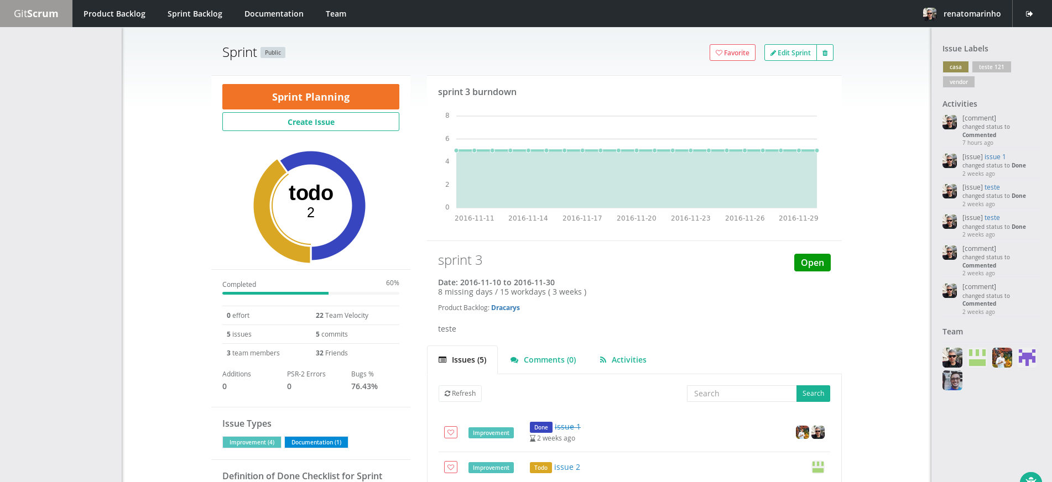The height and width of the screenshot is (482, 1052).
Task: Open the issue 2 link
Action: 567,467
